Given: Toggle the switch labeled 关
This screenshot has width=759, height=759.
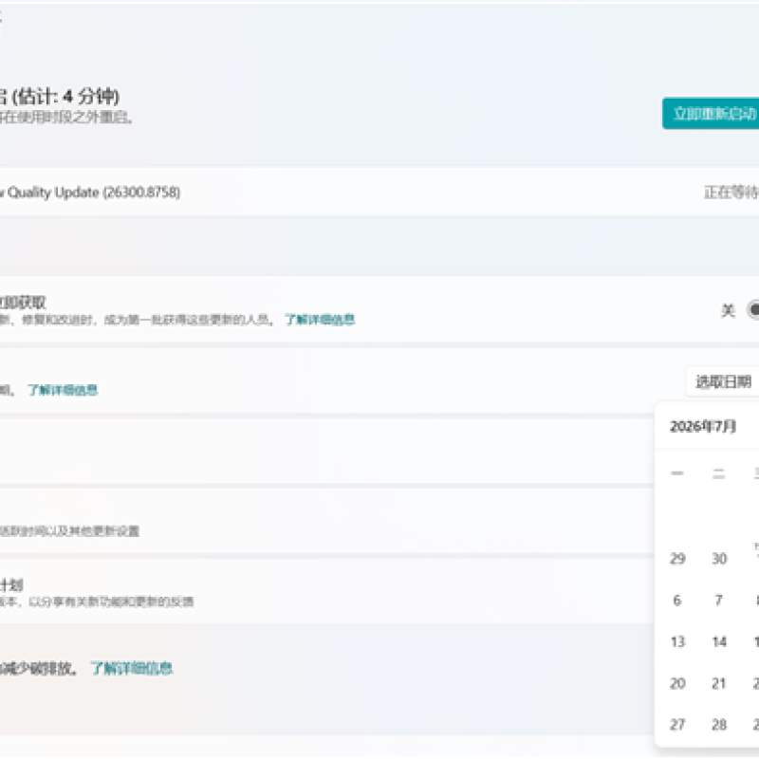Looking at the screenshot, I should point(753,310).
